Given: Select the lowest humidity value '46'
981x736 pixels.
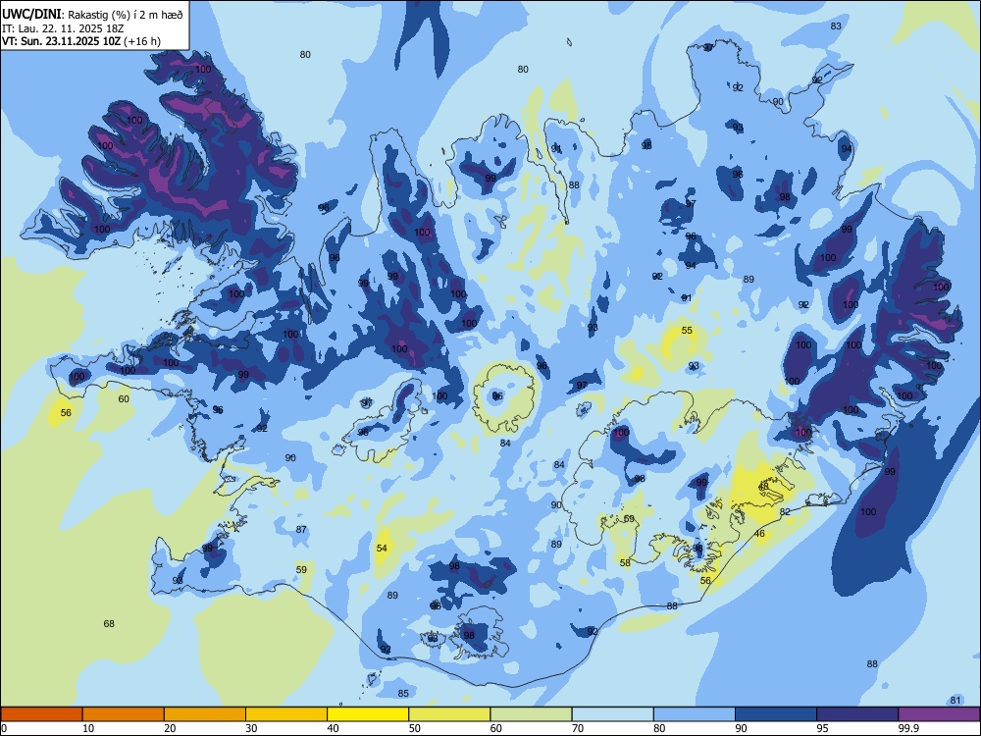Looking at the screenshot, I should [759, 534].
